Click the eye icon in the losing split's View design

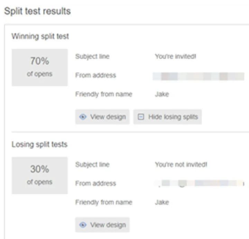[x=83, y=225]
